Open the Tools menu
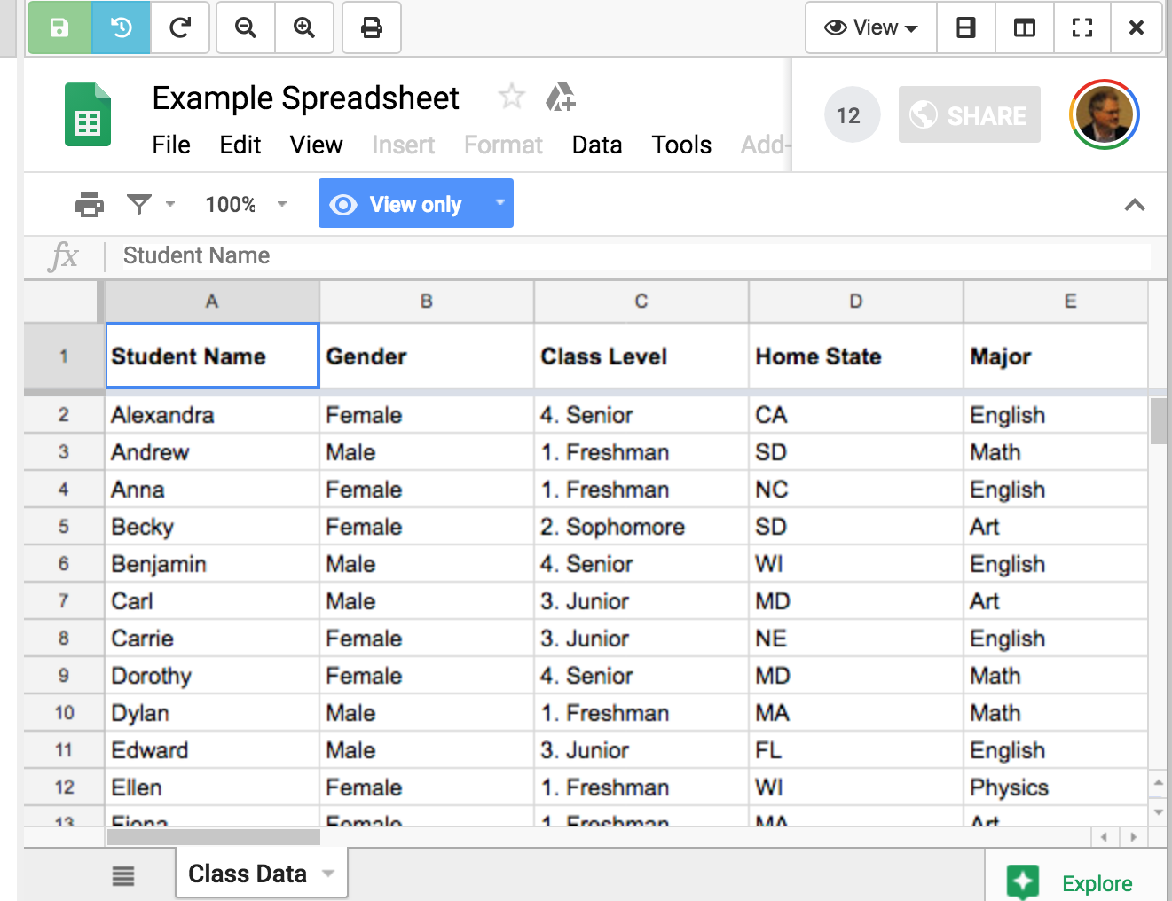1172x901 pixels. 680,145
